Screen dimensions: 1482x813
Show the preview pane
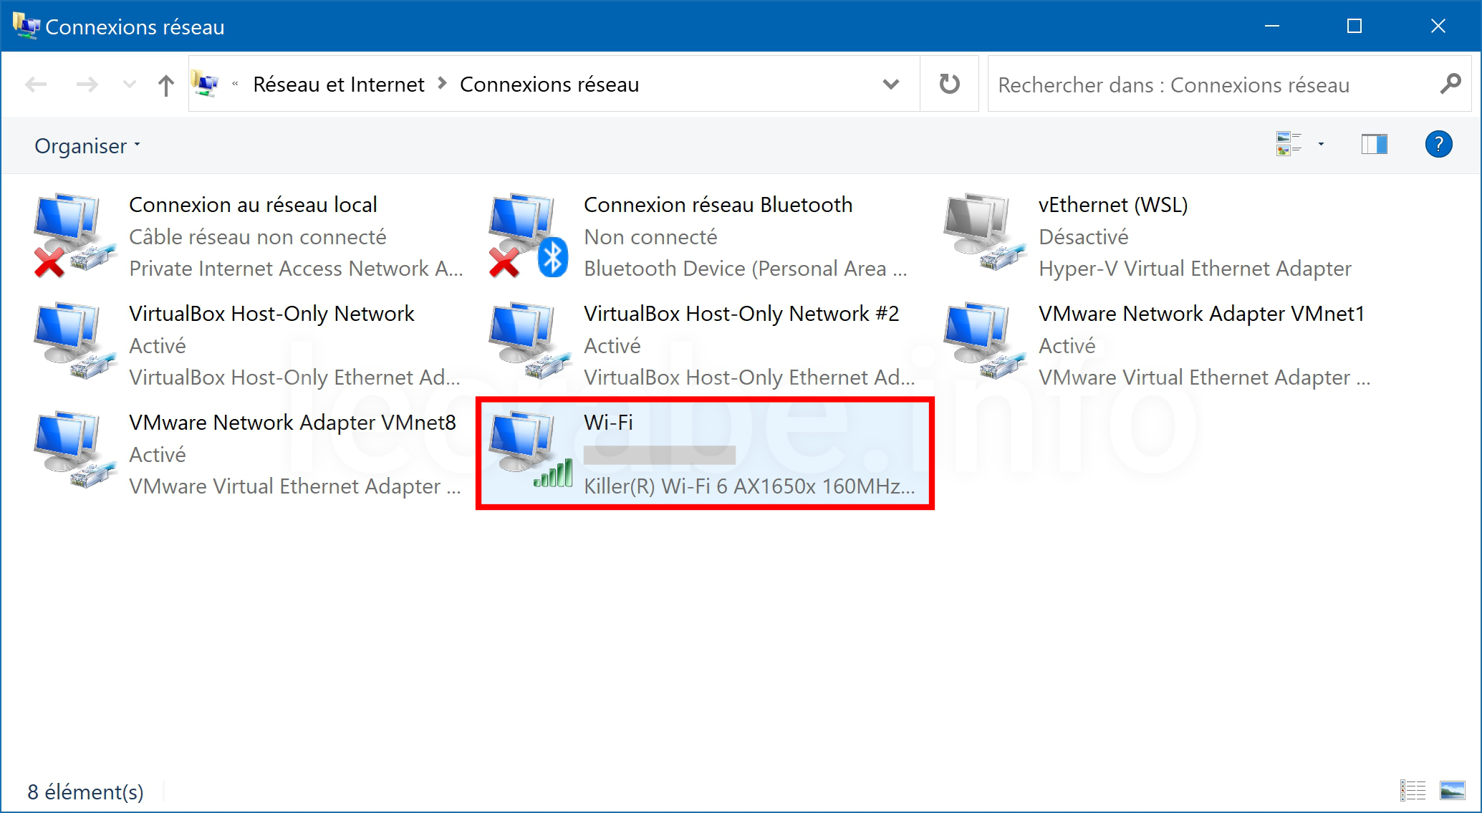[1374, 144]
